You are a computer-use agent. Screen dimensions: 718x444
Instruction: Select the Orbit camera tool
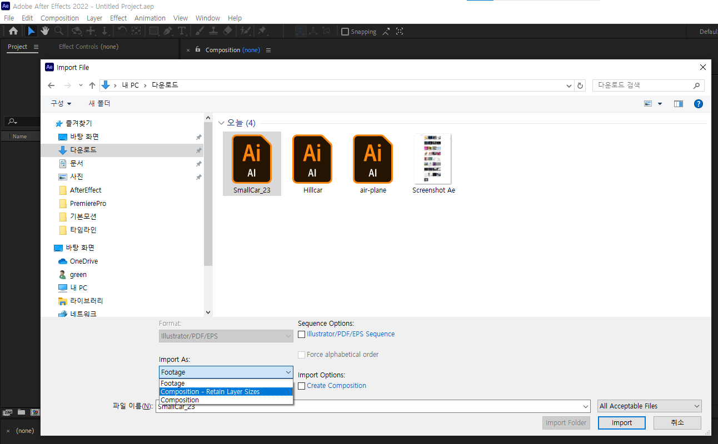[77, 32]
